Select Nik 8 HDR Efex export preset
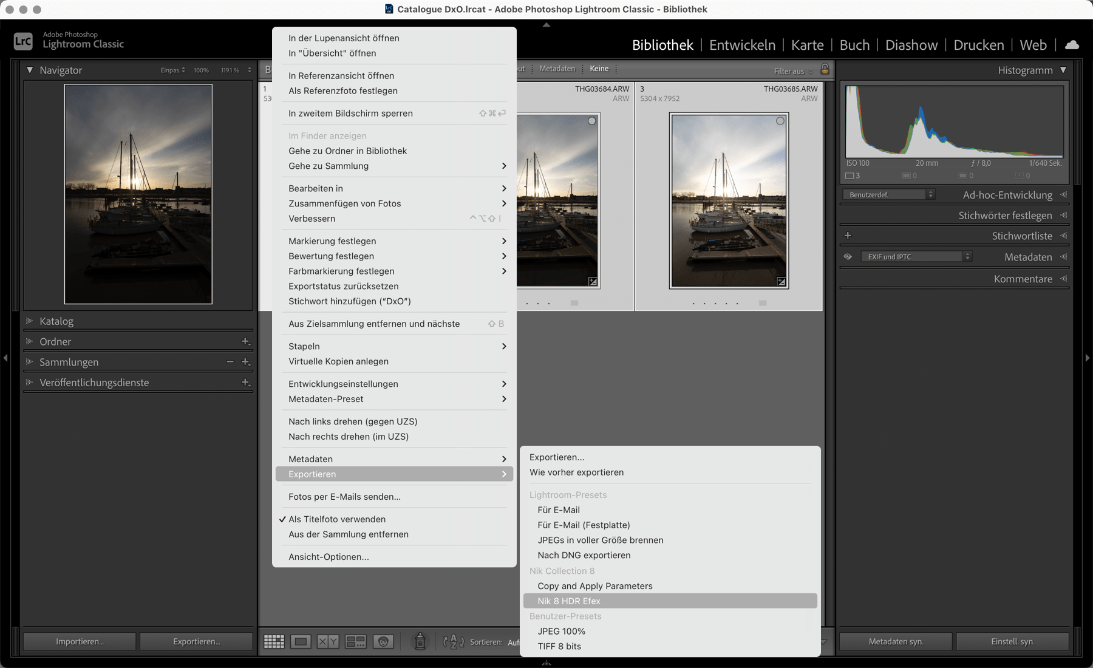 670,601
